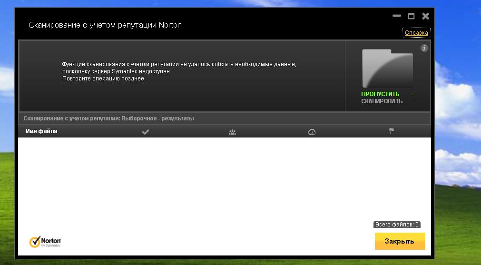
Task: Click the community users column icon
Action: tap(232, 132)
